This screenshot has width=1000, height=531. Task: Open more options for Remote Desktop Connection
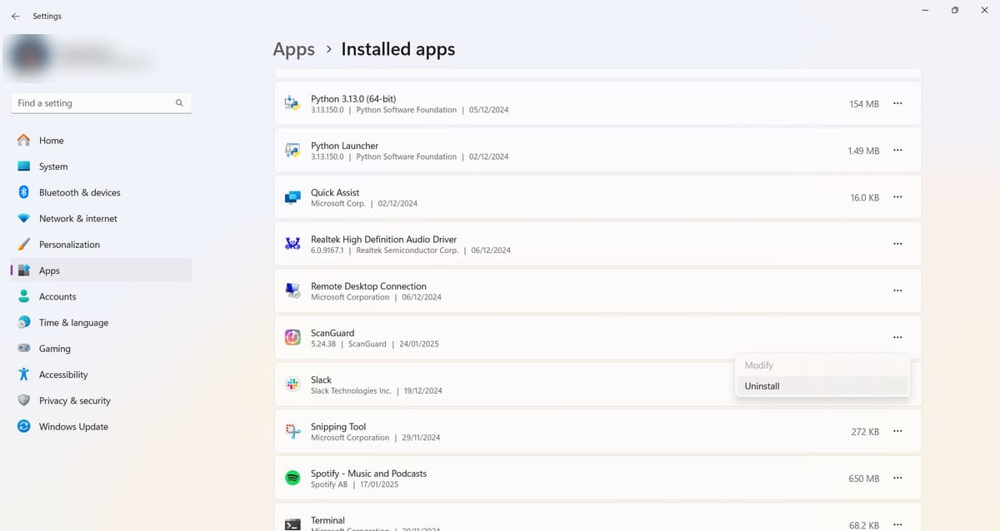point(897,290)
